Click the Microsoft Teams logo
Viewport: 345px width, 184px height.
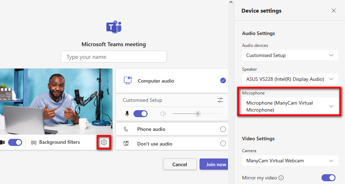113,27
